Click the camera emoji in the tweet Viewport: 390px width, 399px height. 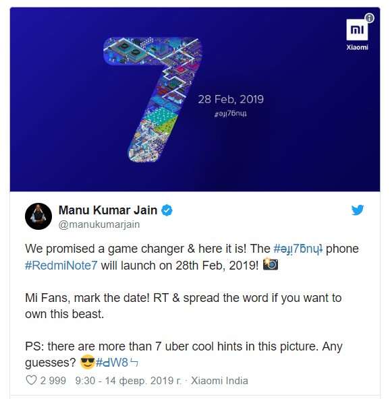pos(271,264)
